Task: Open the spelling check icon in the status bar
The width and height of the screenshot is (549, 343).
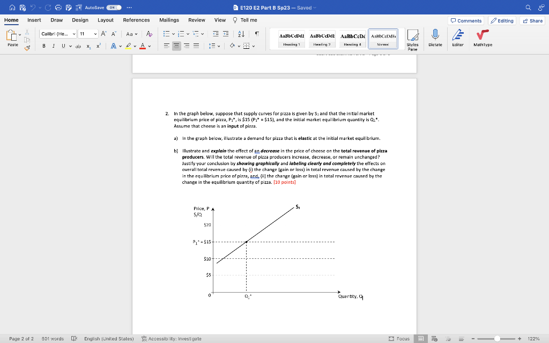Action: tap(74, 339)
